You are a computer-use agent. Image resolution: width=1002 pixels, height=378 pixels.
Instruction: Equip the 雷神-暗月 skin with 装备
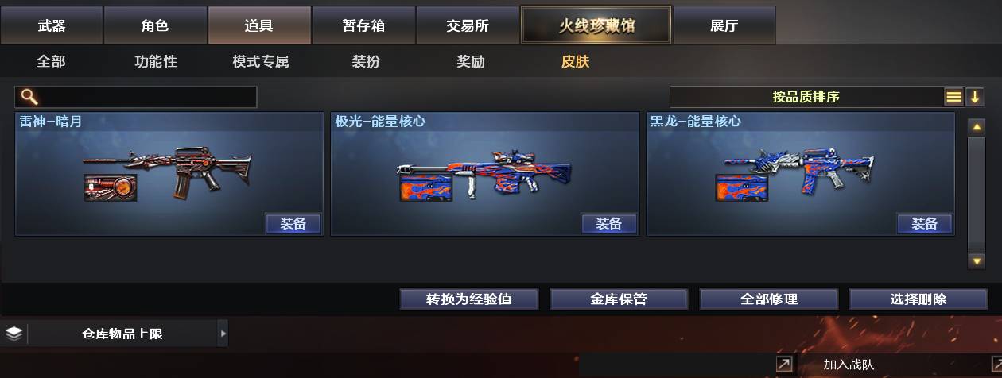pos(293,224)
